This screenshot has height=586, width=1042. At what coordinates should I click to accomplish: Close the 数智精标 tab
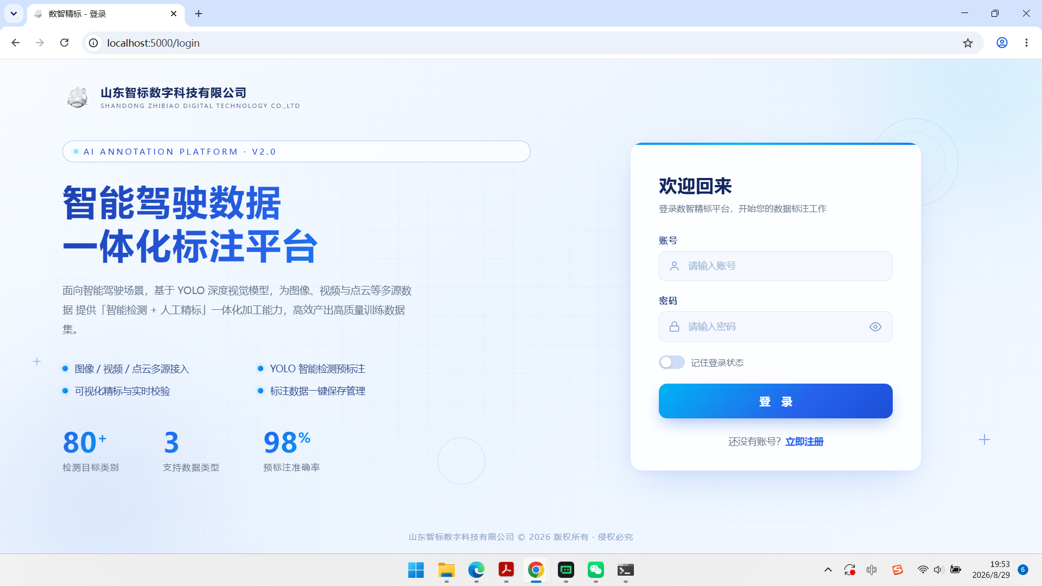click(174, 14)
